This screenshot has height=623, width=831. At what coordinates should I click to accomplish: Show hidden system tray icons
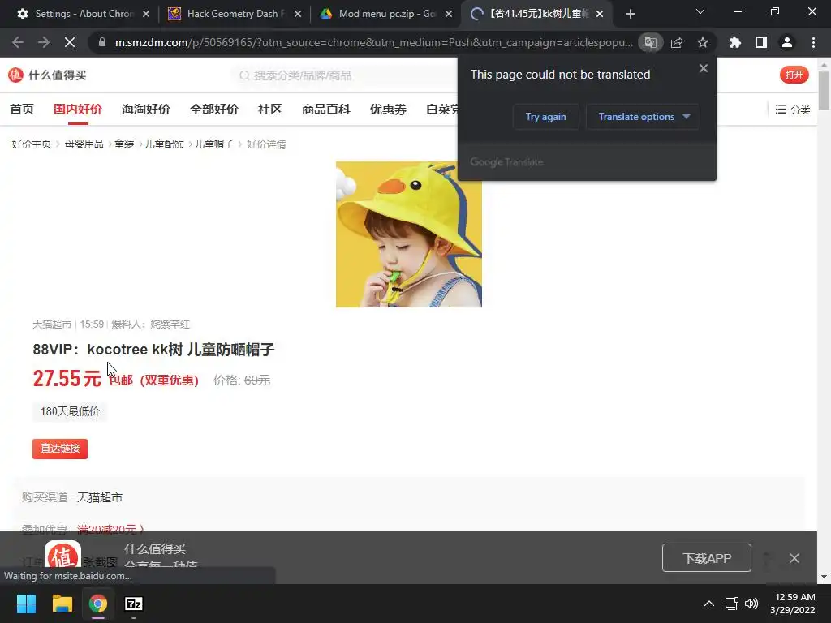[x=709, y=604]
